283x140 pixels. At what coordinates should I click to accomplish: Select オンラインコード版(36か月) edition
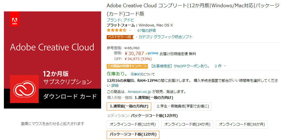click(x=242, y=124)
